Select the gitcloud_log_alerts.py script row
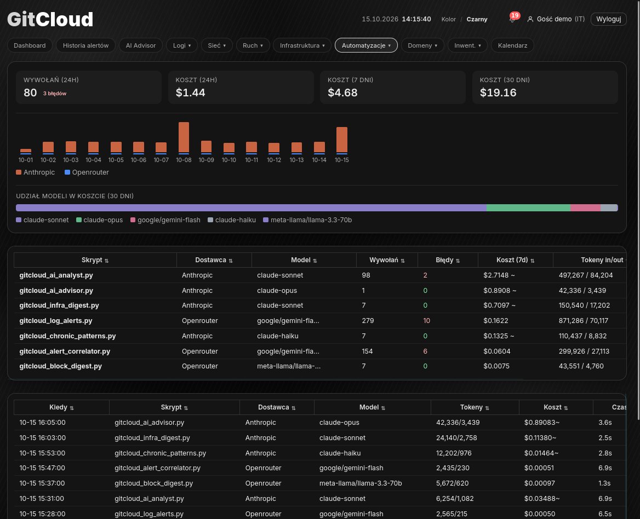 tap(320, 321)
